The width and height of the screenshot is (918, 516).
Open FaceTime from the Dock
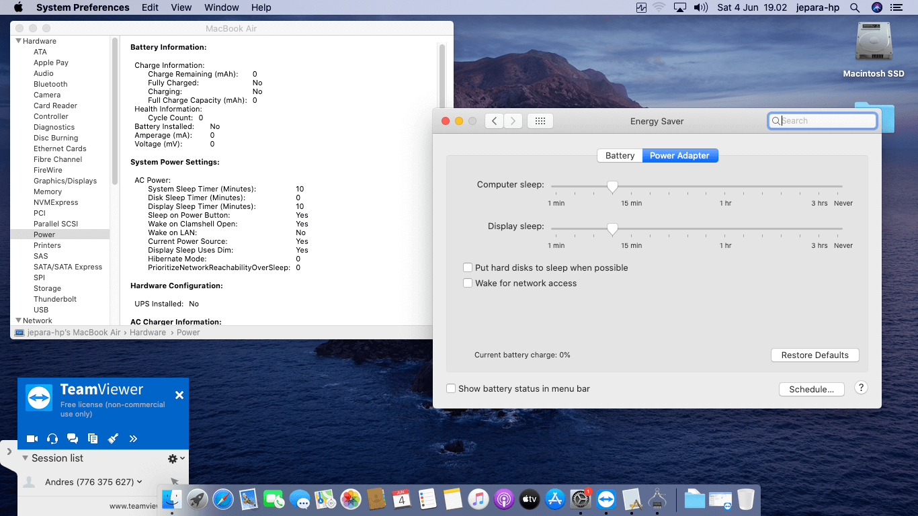(x=274, y=499)
